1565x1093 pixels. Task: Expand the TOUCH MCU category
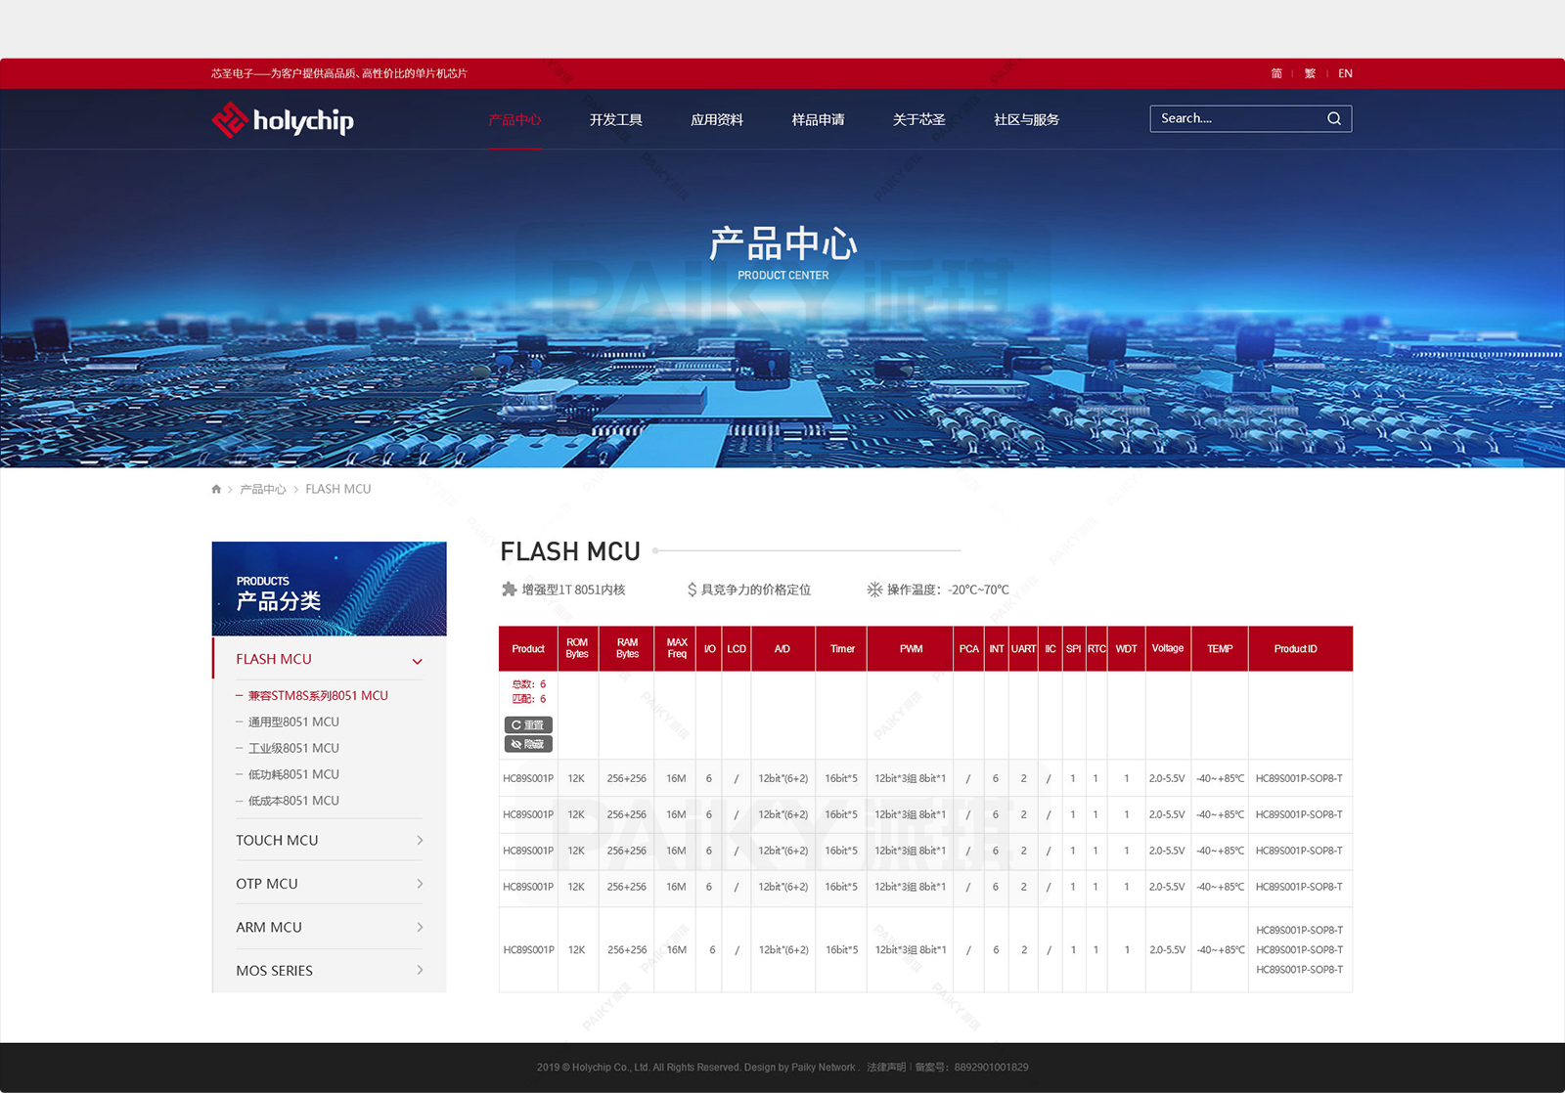[x=420, y=841]
